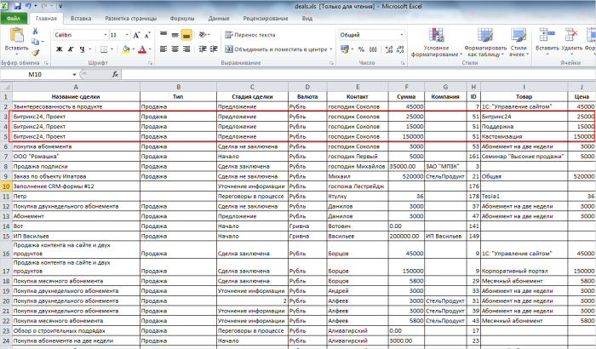Apply percent number style
The height and width of the screenshot is (349, 596).
362,49
